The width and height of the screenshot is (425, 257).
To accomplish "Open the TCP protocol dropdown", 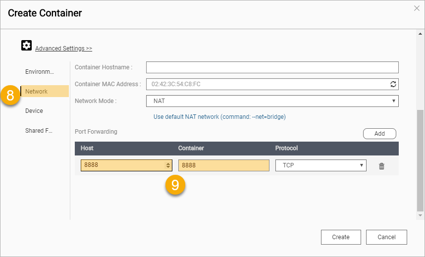I will pos(320,165).
